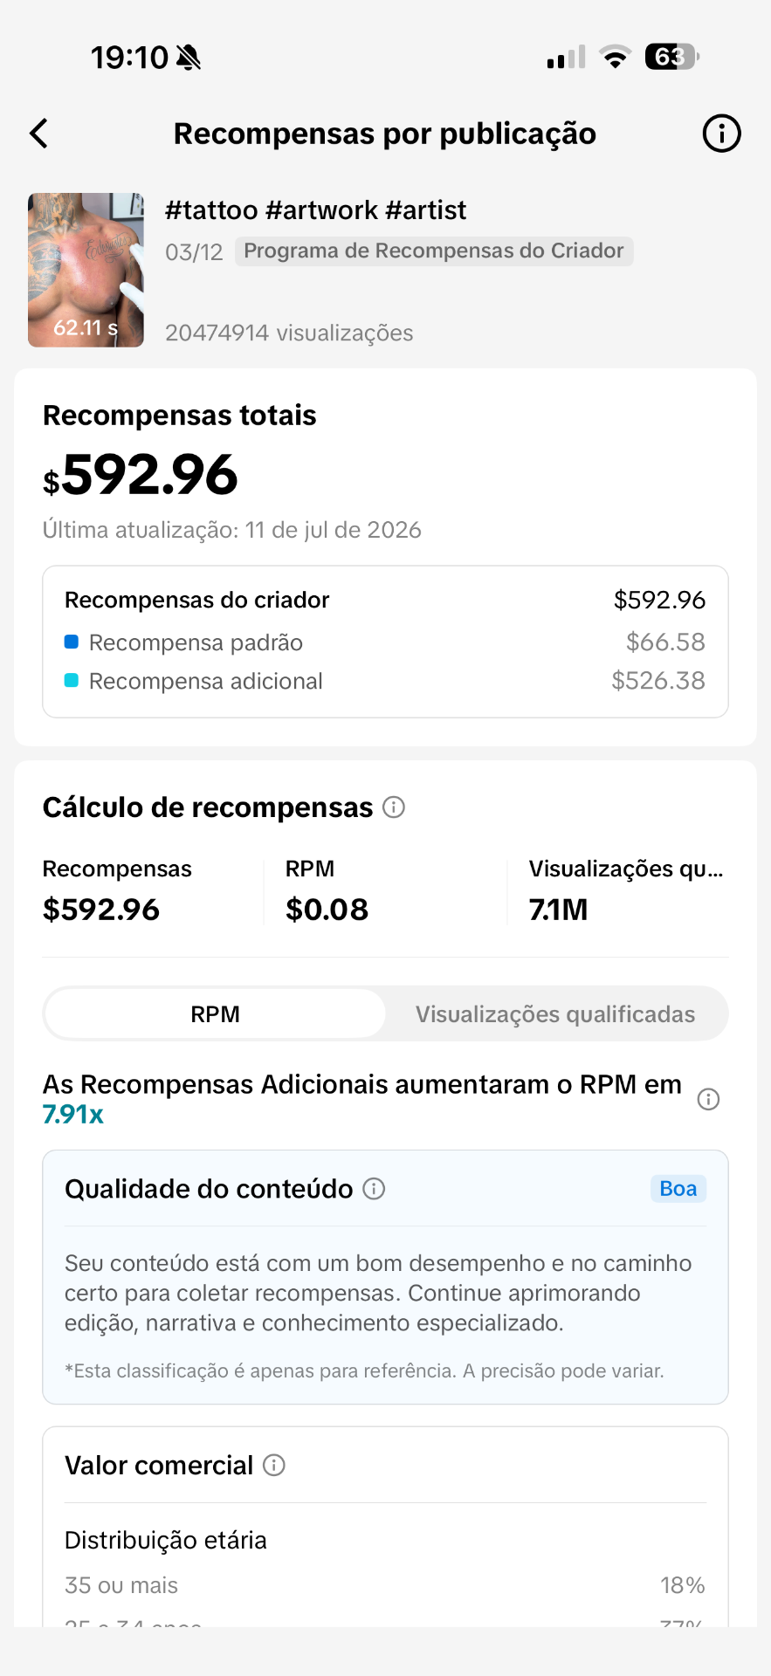
Task: Tap the 7.91x multiplier link
Action: 73,1115
